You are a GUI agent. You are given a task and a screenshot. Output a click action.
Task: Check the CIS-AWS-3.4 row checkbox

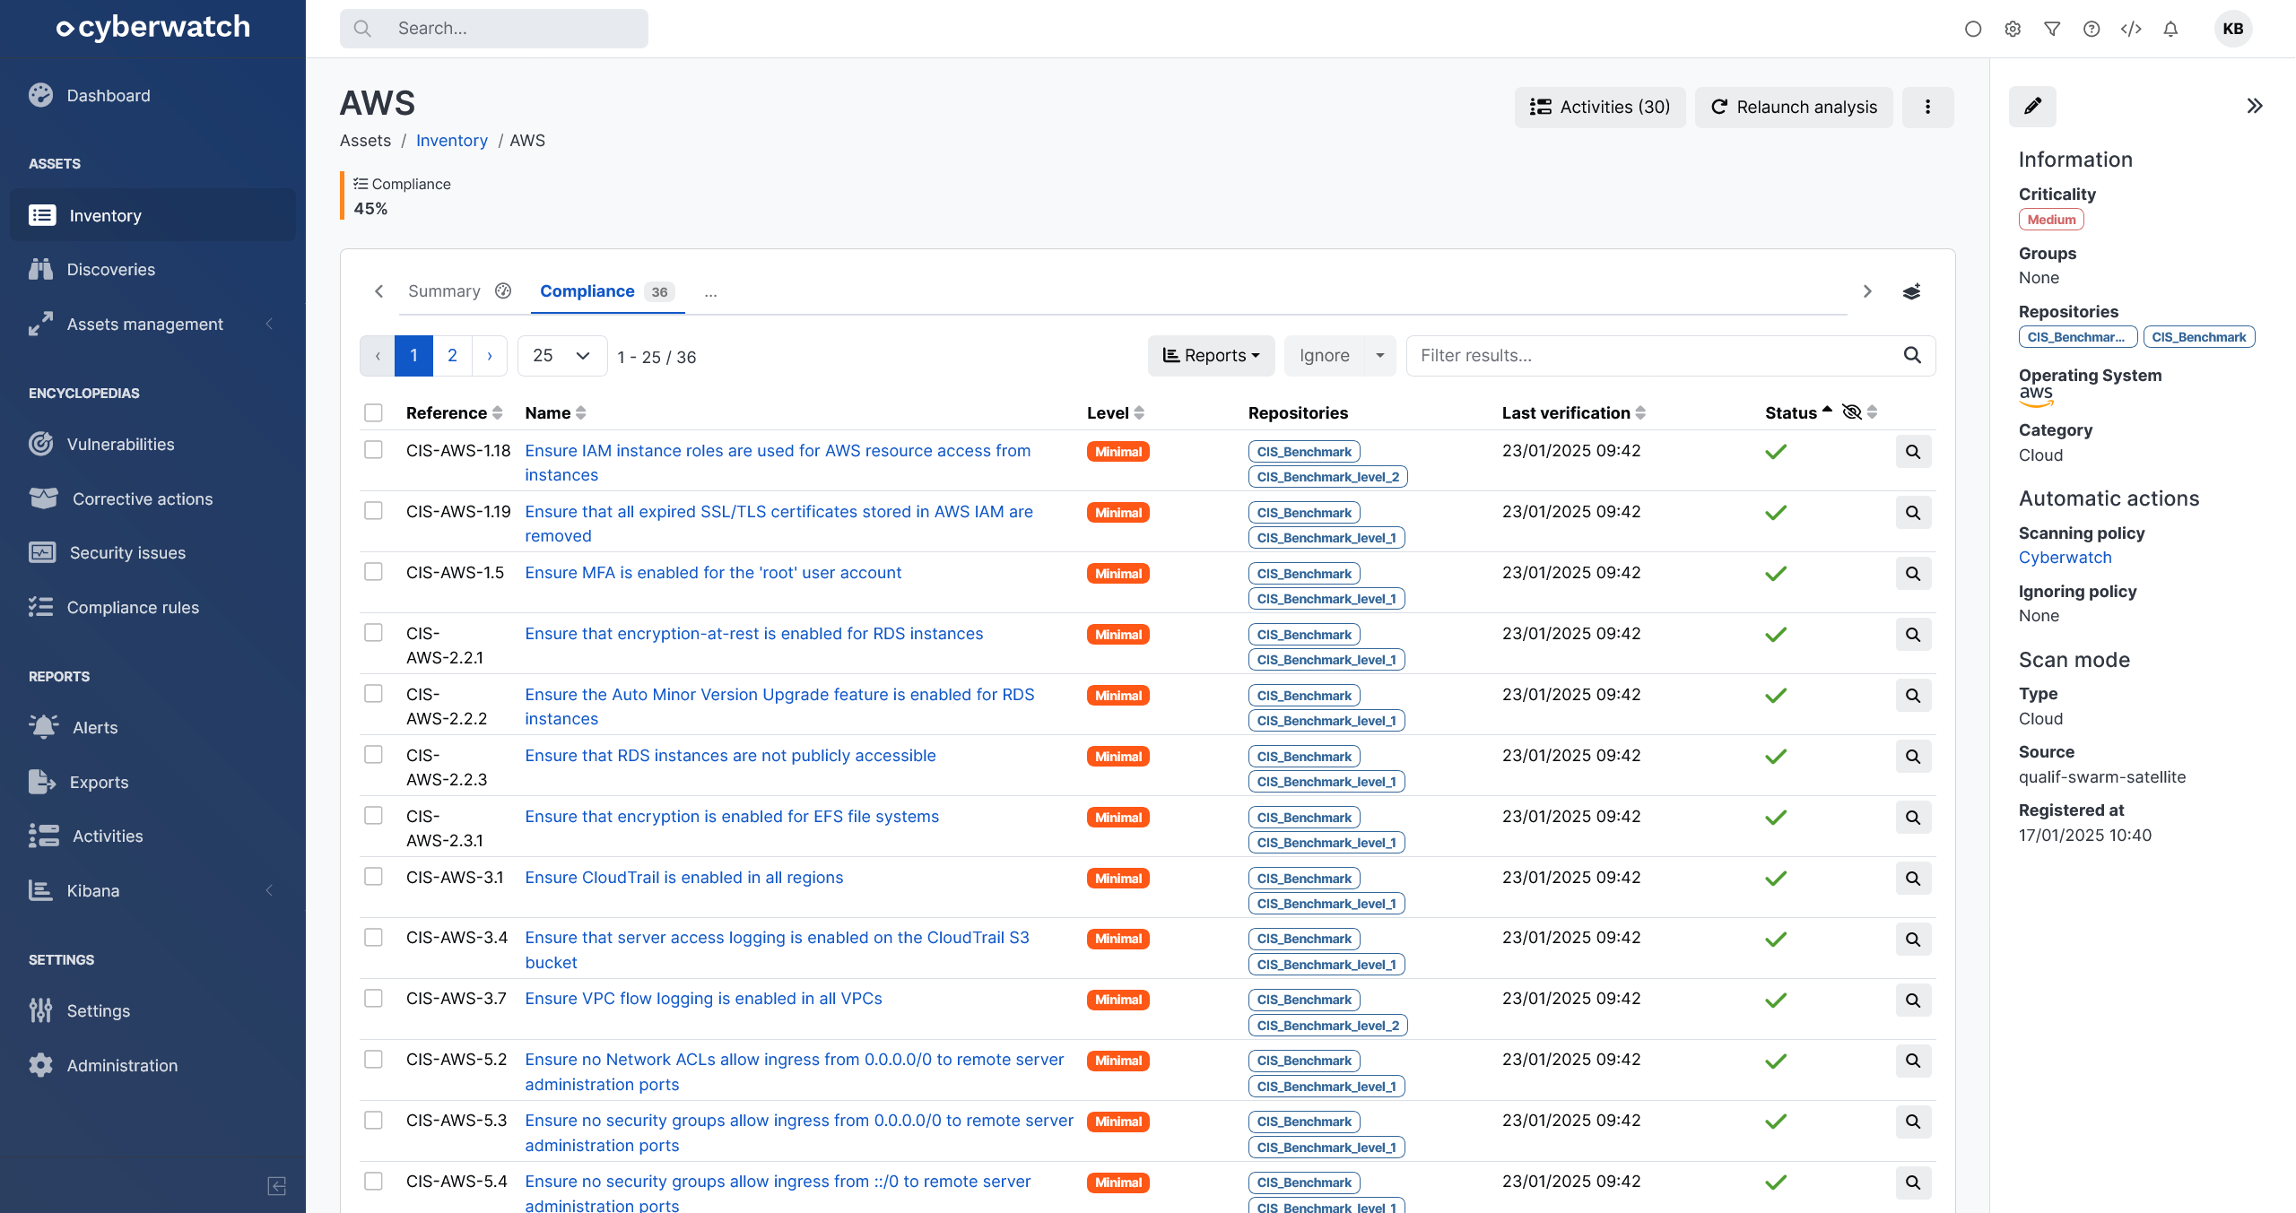tap(373, 938)
